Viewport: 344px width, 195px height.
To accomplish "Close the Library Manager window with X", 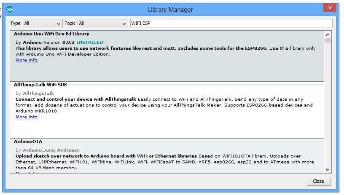I will pos(330,8).
